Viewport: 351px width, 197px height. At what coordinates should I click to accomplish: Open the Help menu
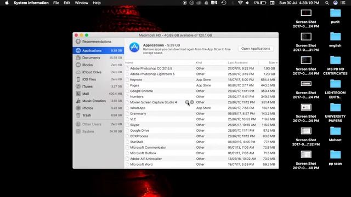click(97, 3)
